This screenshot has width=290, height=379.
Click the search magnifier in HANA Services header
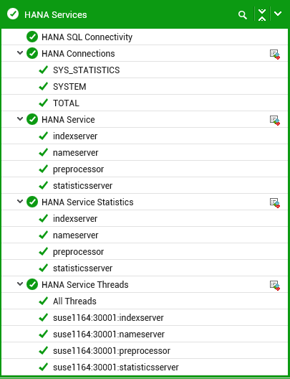pos(243,15)
